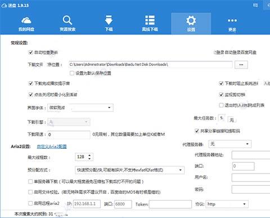Enable 启用文件校验 checkbox

point(30,192)
